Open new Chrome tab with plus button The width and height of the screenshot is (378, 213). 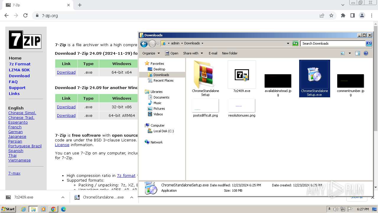tap(80, 5)
